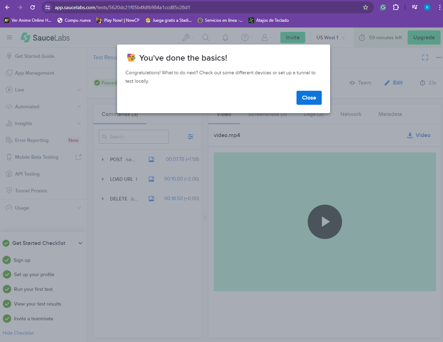Click the 'Sign up' checklist check
This screenshot has width=443, height=342.
(x=7, y=260)
